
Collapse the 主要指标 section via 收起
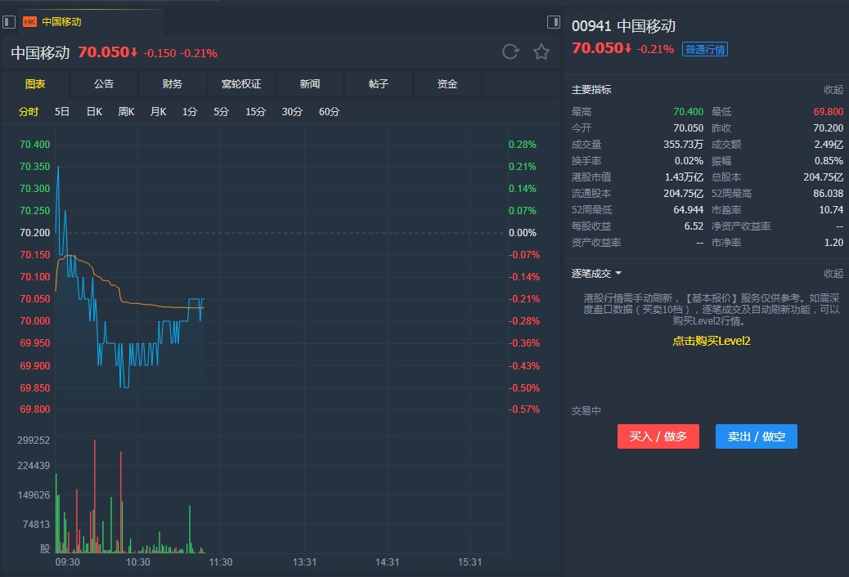tap(833, 90)
